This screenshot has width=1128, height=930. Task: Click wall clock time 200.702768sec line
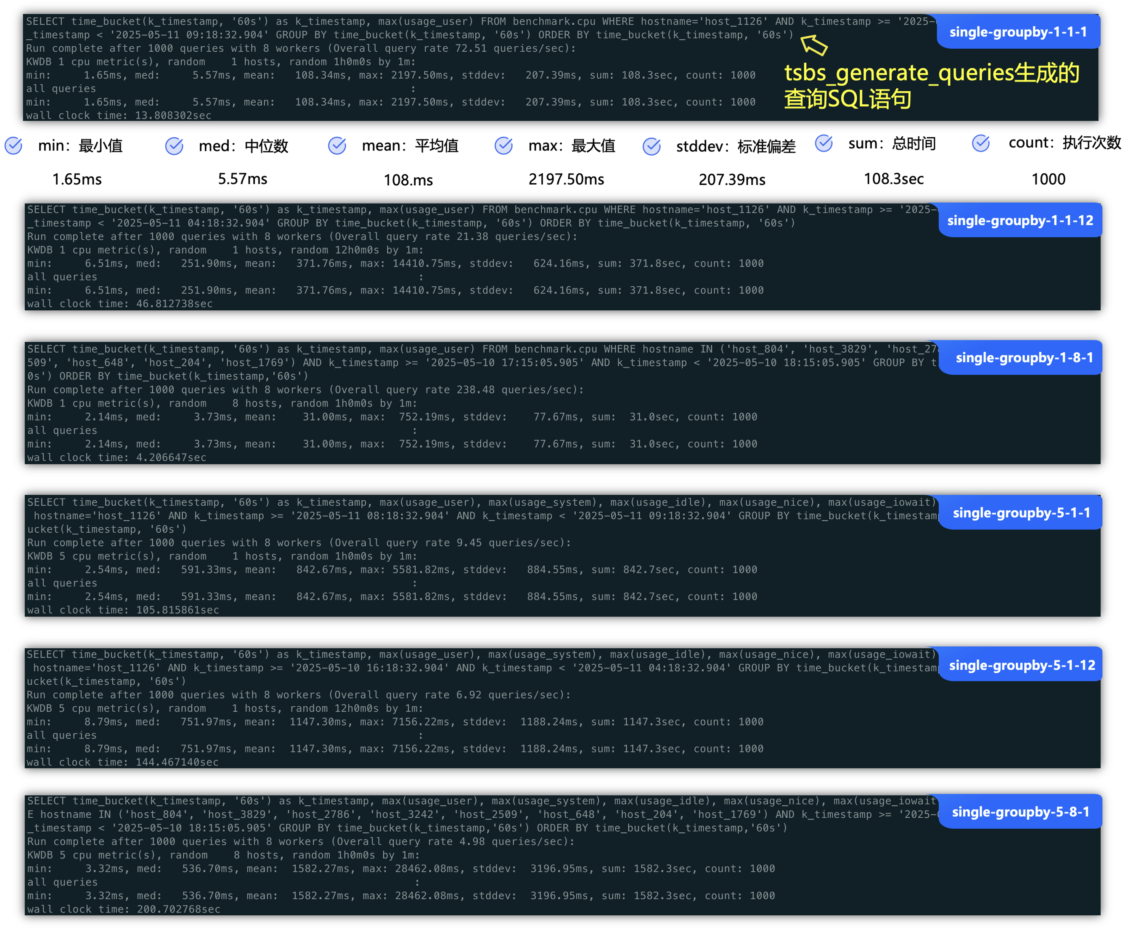[124, 909]
